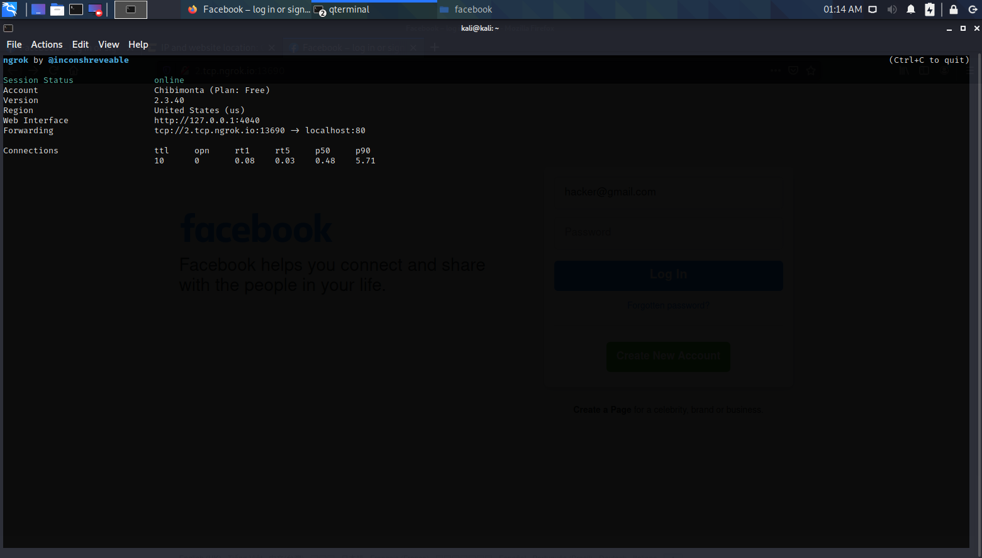Screen dimensions: 982x558
Task: Click the 'Session Status' label
Action: 38,80
